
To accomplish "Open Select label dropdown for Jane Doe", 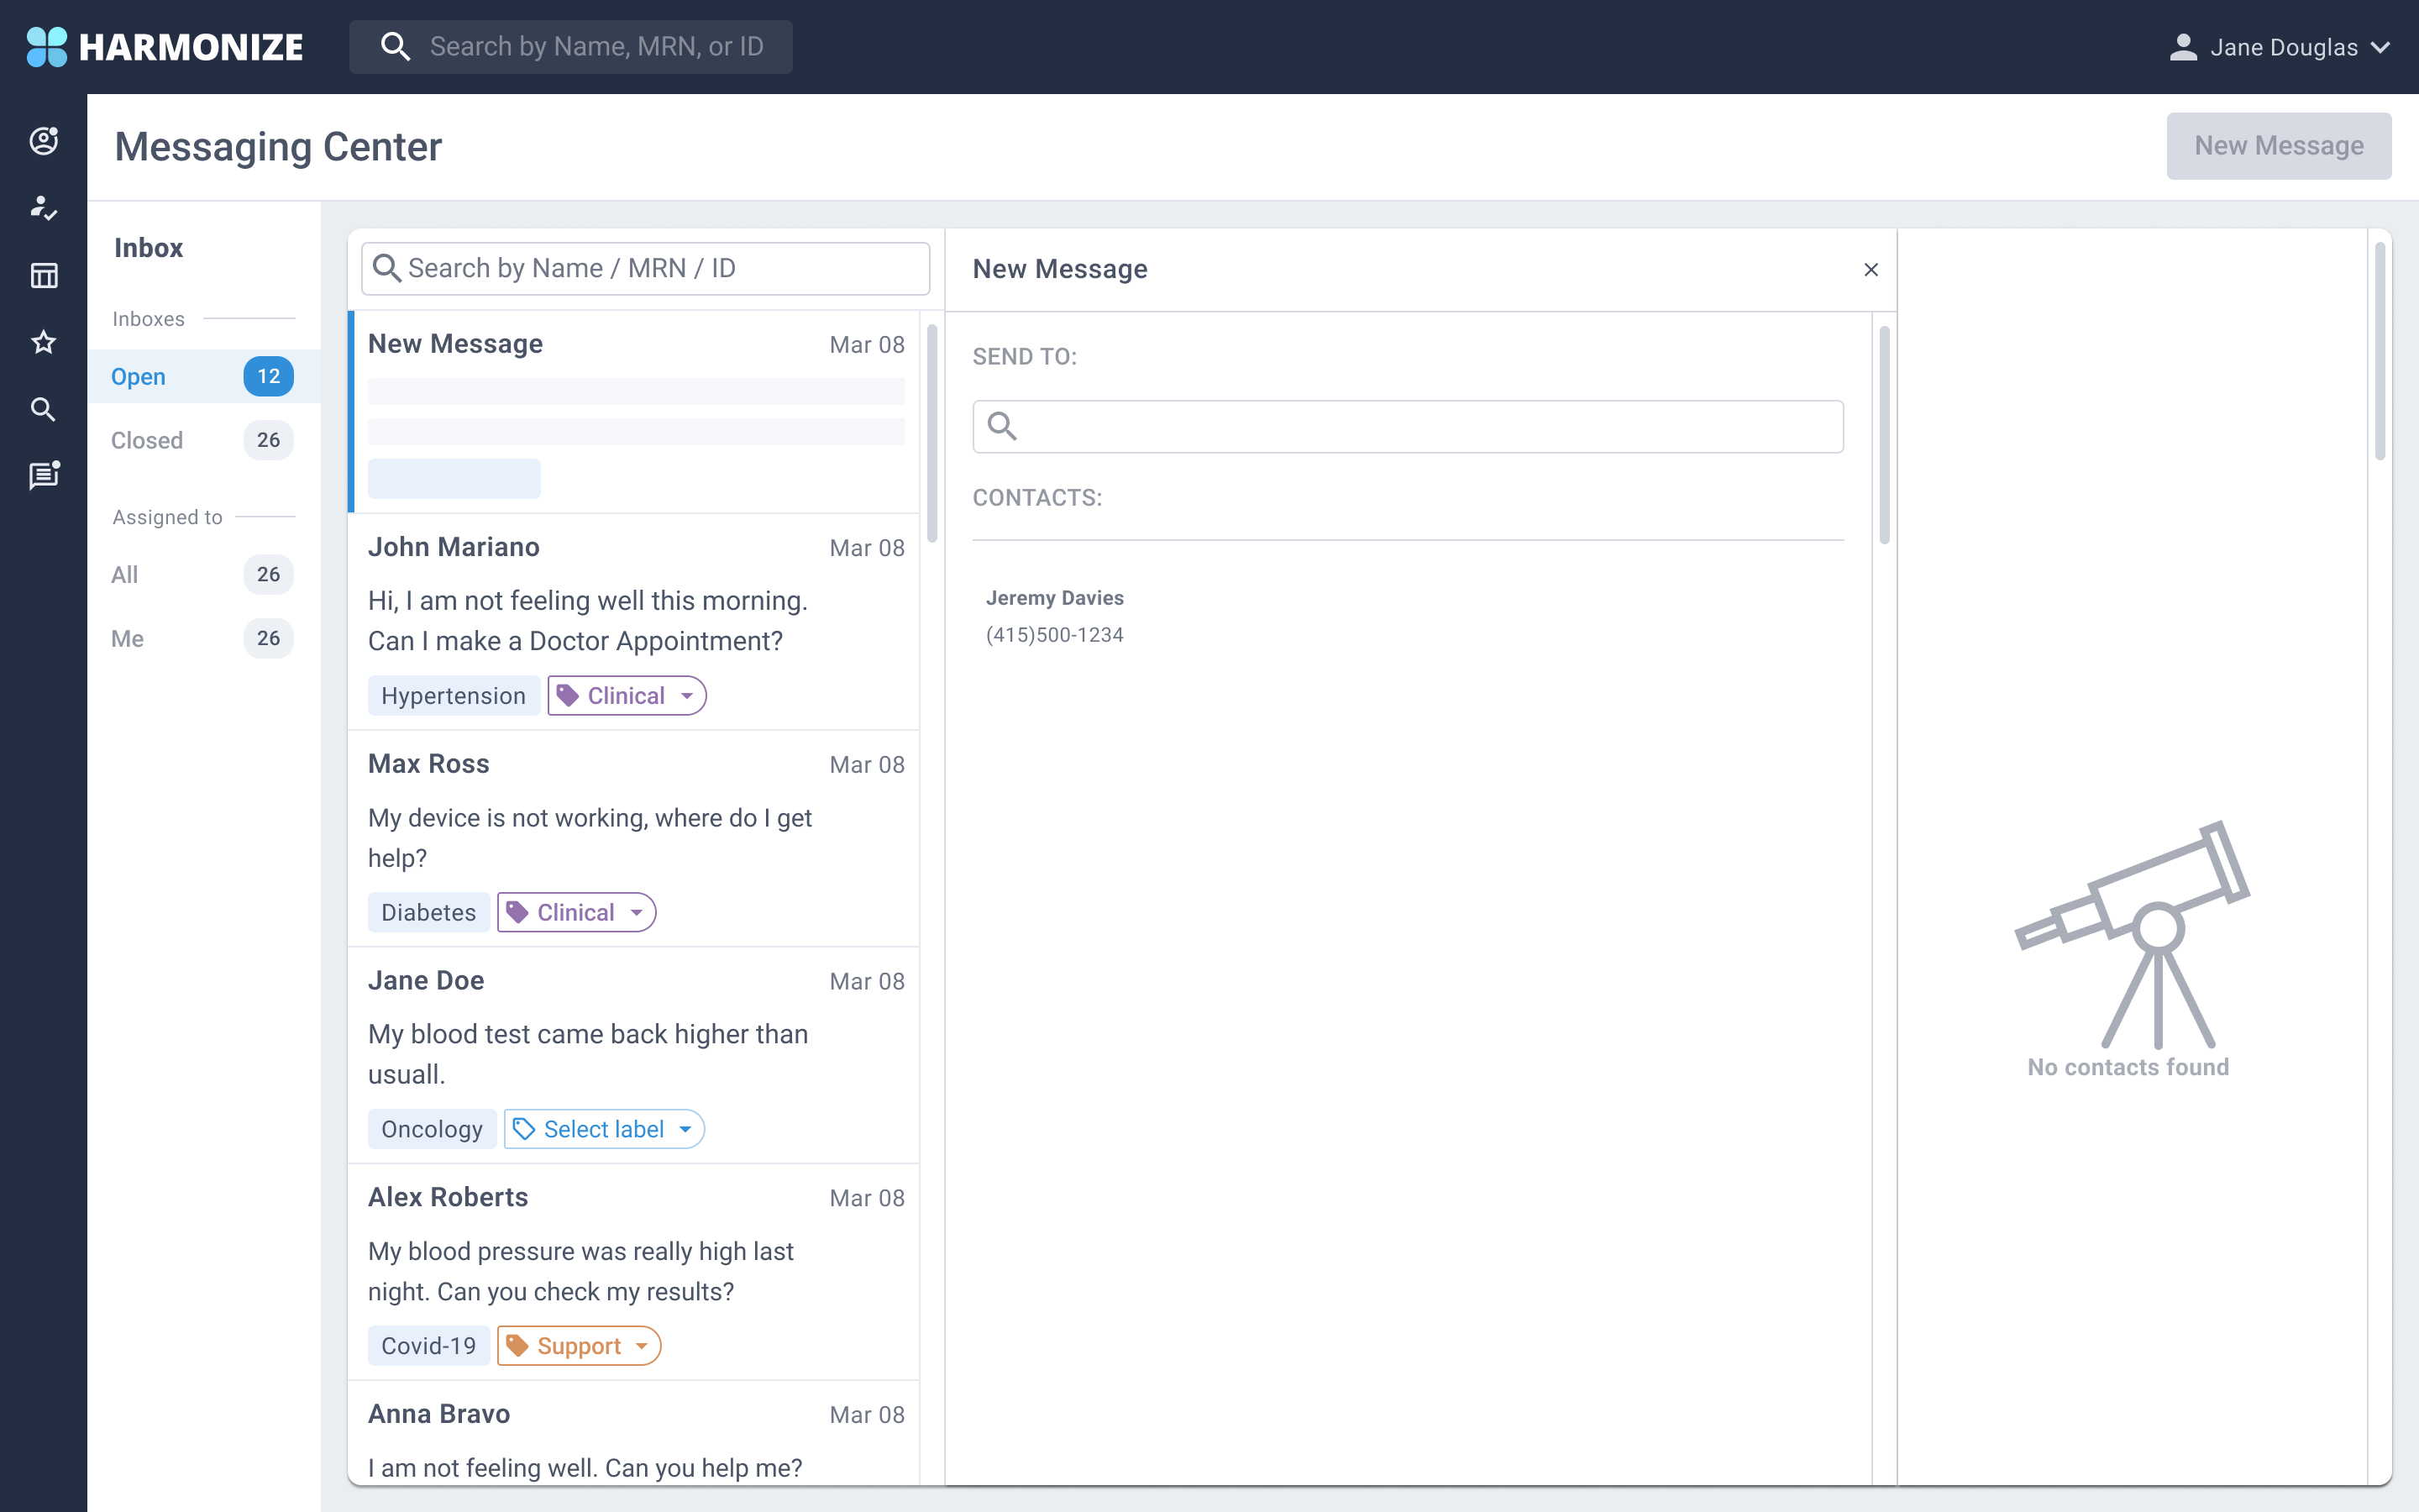I will tap(604, 1129).
